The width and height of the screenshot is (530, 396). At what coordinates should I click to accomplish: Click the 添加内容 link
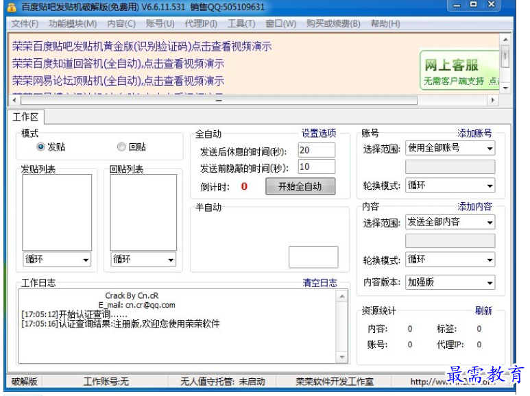click(x=474, y=206)
